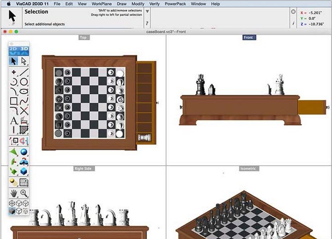
Task: Open the File menu
Action: (57, 4)
